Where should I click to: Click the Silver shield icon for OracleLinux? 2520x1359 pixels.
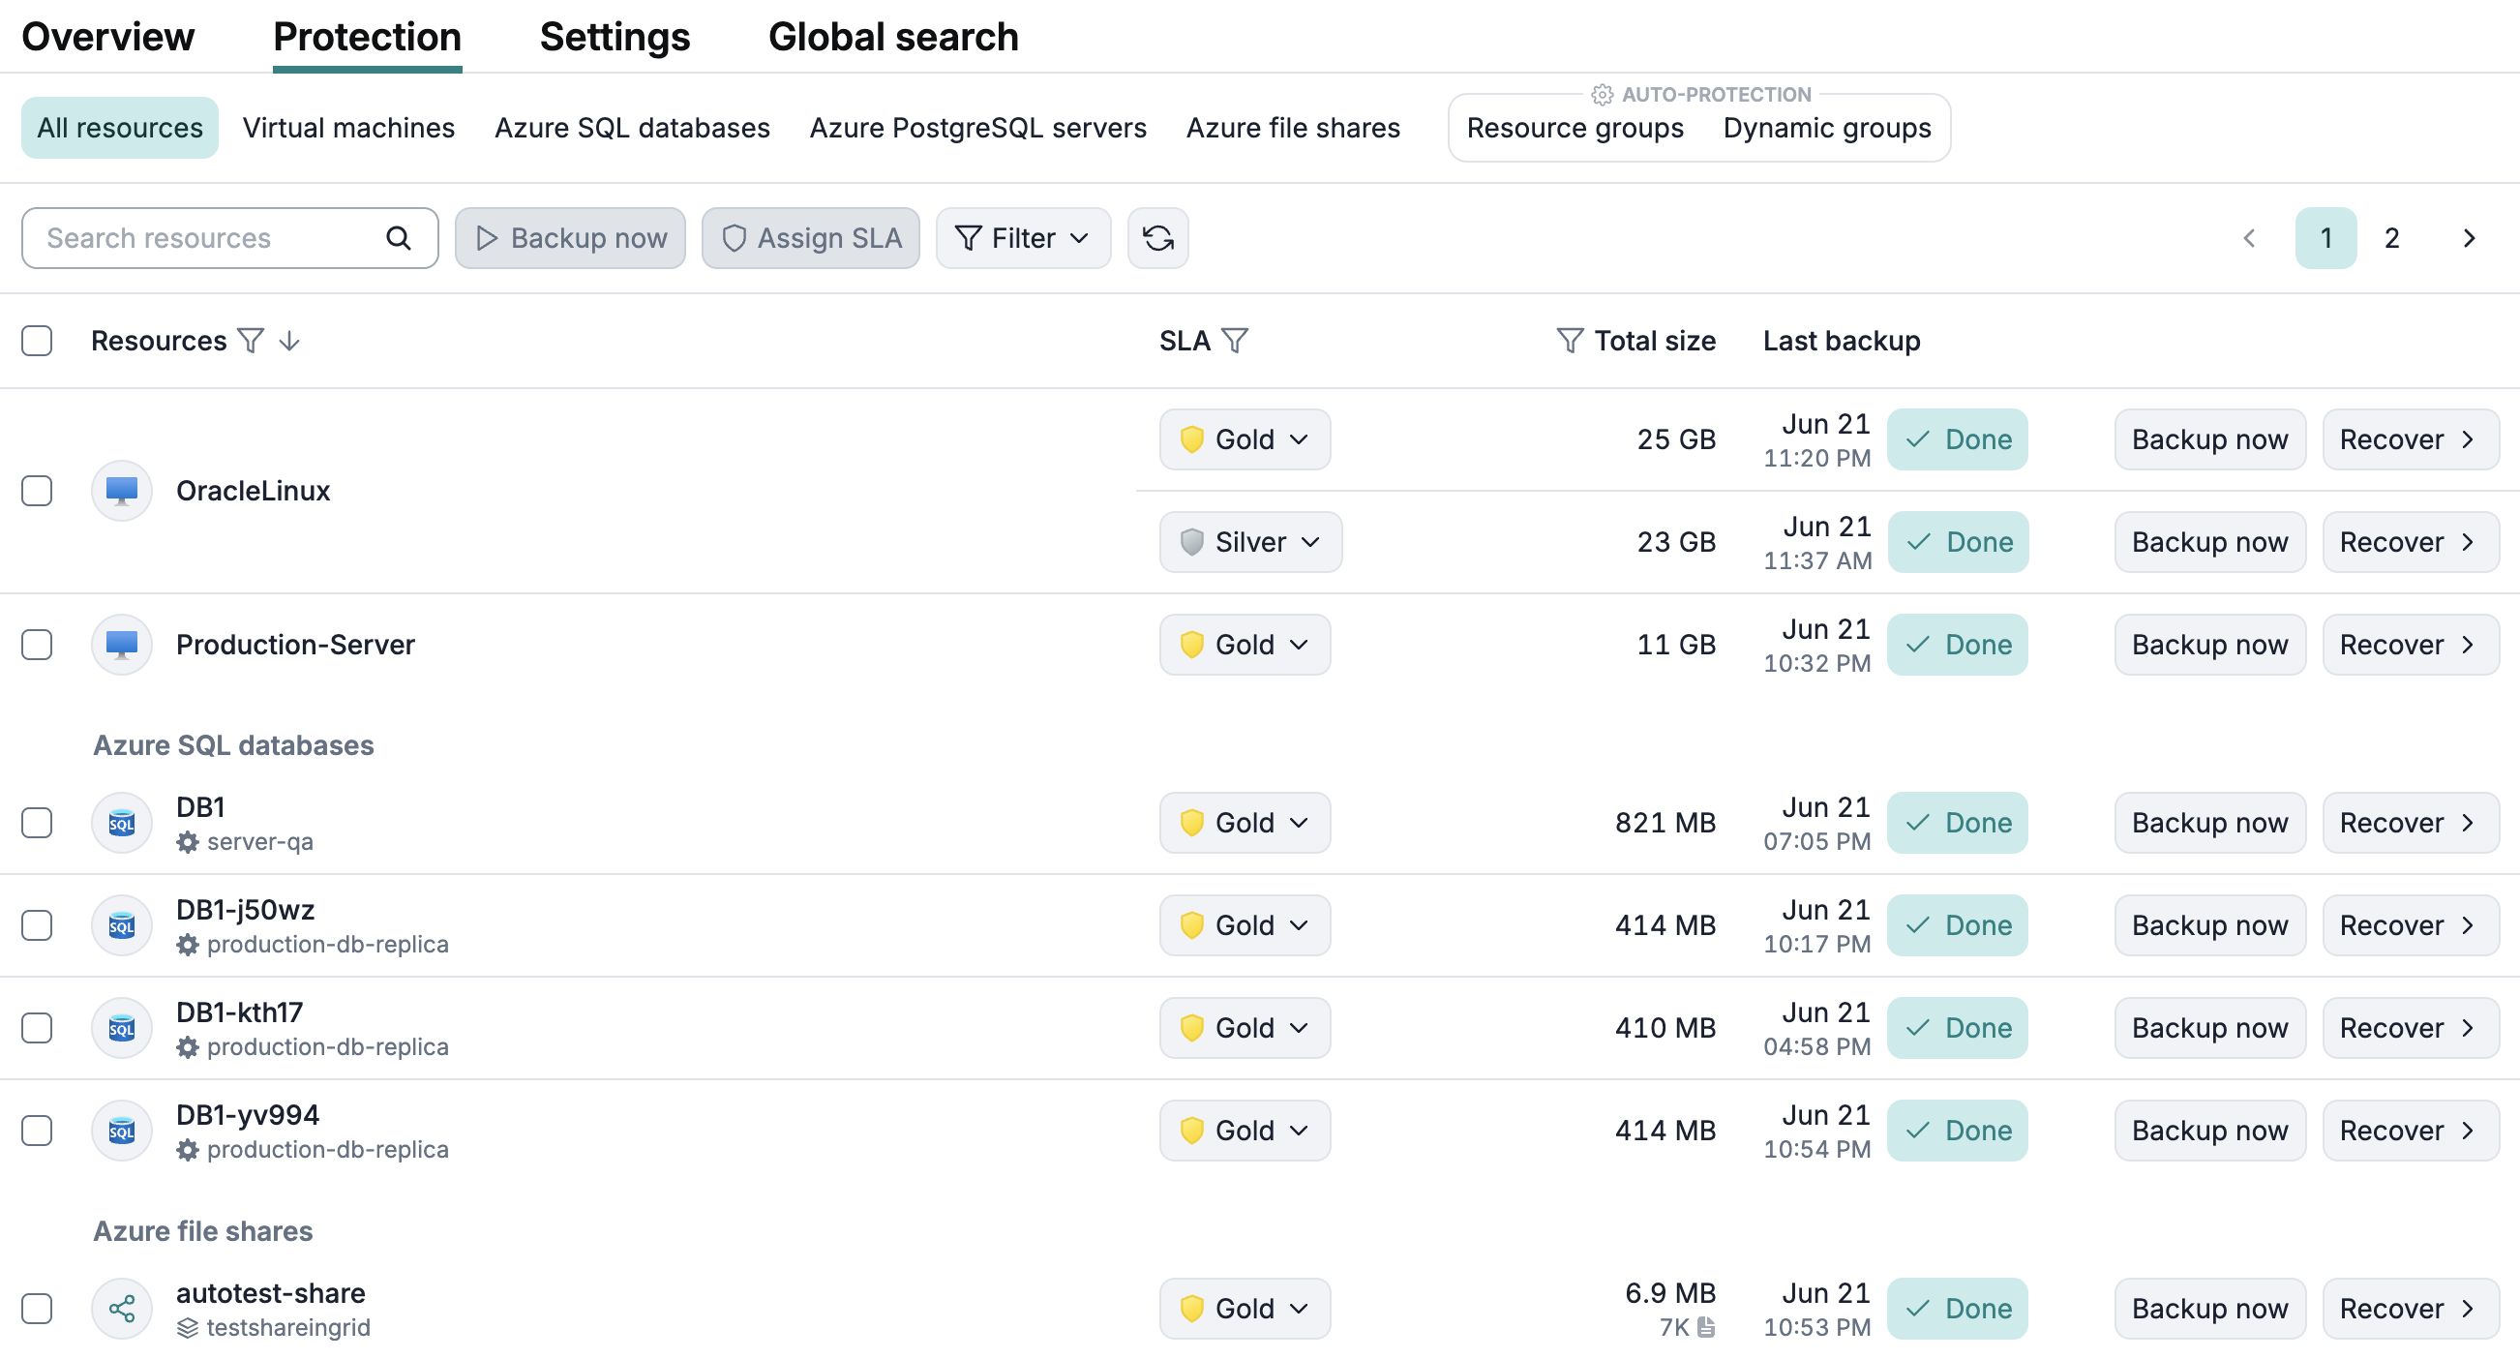[1191, 542]
